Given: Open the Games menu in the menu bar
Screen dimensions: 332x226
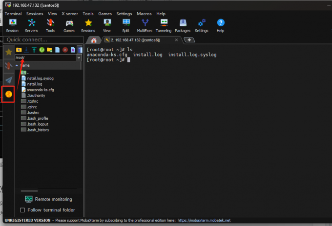Looking at the screenshot, I should 105,14.
